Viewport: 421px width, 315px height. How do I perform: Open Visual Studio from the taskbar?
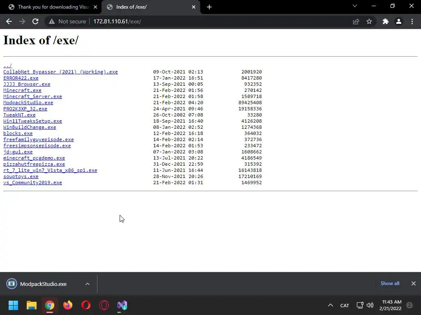pyautogui.click(x=122, y=305)
